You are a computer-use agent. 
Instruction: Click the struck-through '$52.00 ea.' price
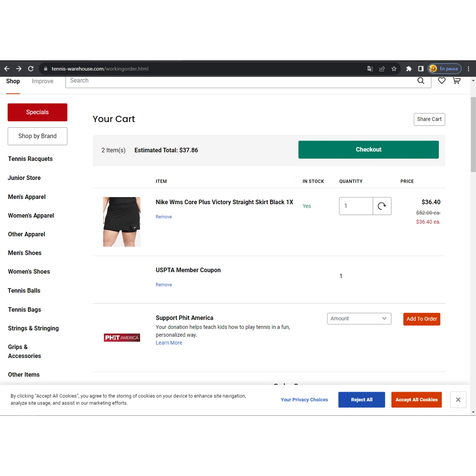[428, 213]
